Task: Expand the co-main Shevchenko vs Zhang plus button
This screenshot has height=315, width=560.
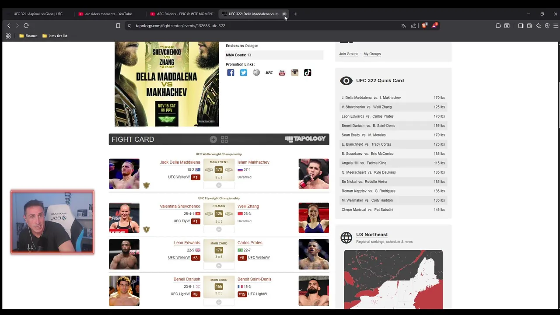Action: pyautogui.click(x=219, y=229)
